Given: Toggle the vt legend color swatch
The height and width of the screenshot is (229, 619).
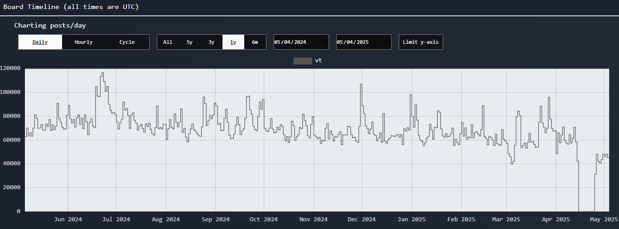Looking at the screenshot, I should [303, 61].
